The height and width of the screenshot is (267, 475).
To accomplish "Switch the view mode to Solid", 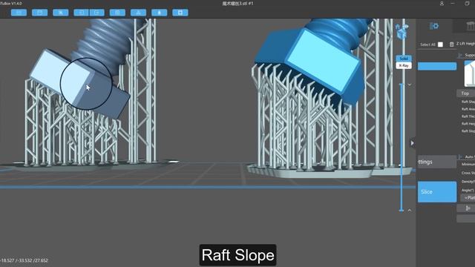I will click(x=404, y=58).
